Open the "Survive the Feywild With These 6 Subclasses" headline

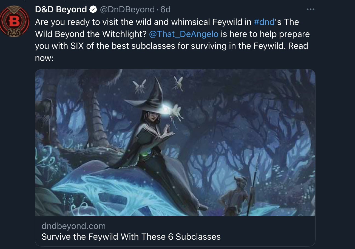[x=131, y=237]
